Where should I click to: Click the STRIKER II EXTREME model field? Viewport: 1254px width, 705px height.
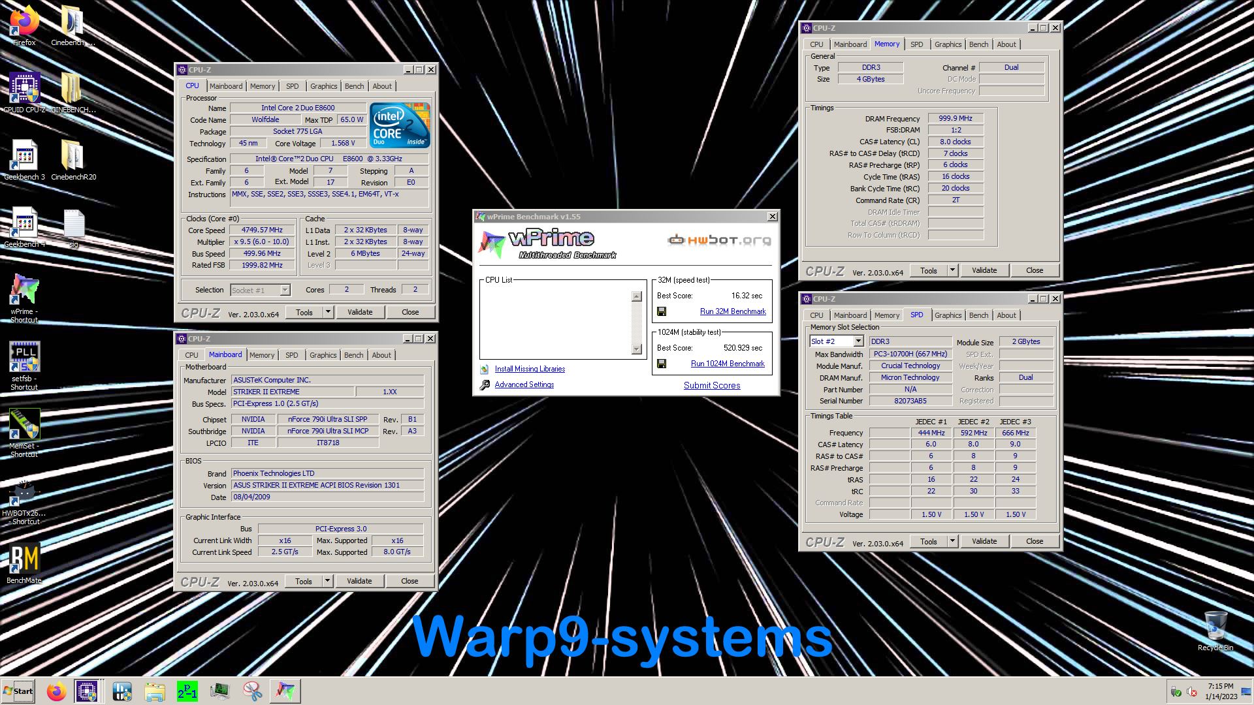pyautogui.click(x=293, y=392)
